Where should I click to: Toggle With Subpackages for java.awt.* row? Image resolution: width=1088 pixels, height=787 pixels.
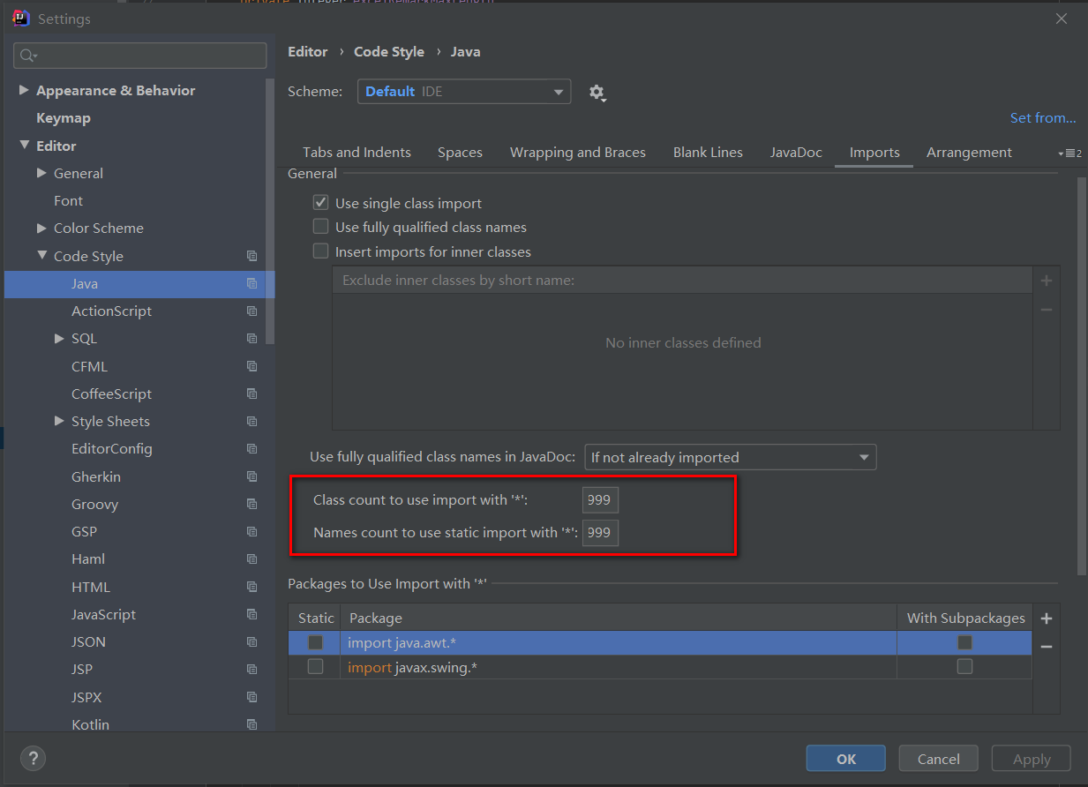point(964,642)
